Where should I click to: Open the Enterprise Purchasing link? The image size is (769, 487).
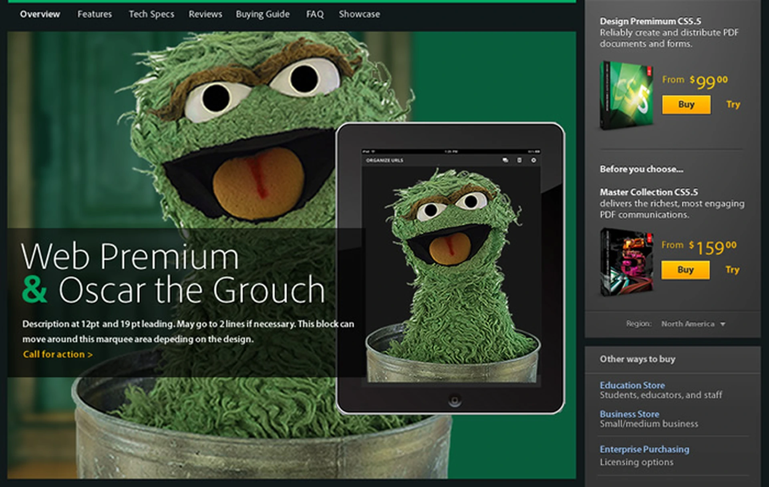click(x=644, y=449)
